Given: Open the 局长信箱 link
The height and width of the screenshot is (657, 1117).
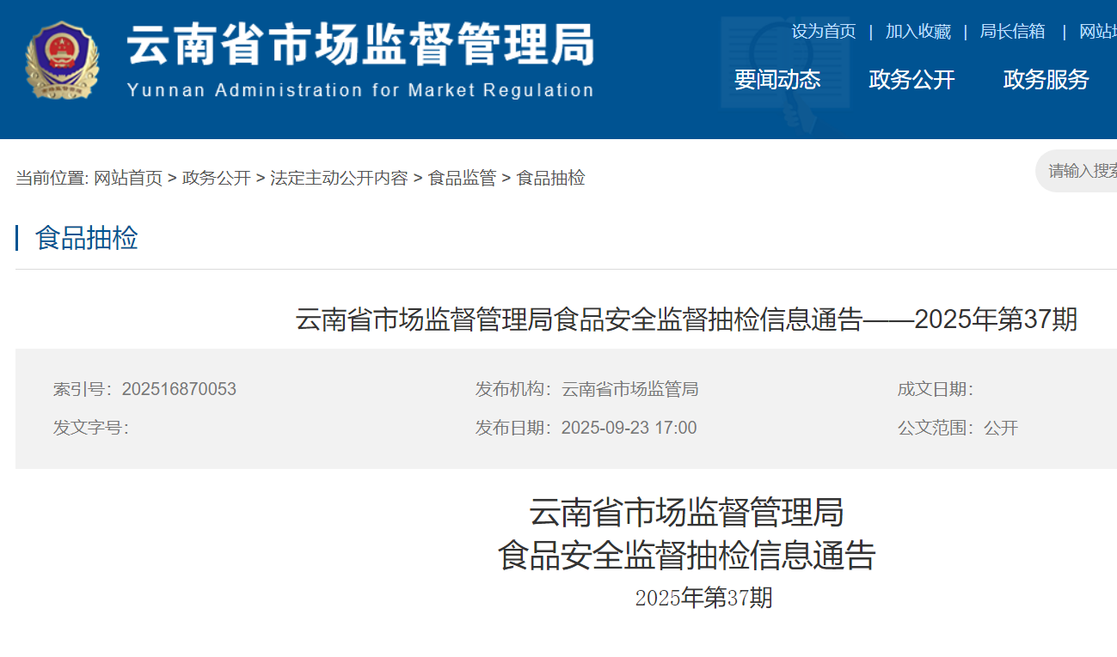Looking at the screenshot, I should click(1012, 32).
